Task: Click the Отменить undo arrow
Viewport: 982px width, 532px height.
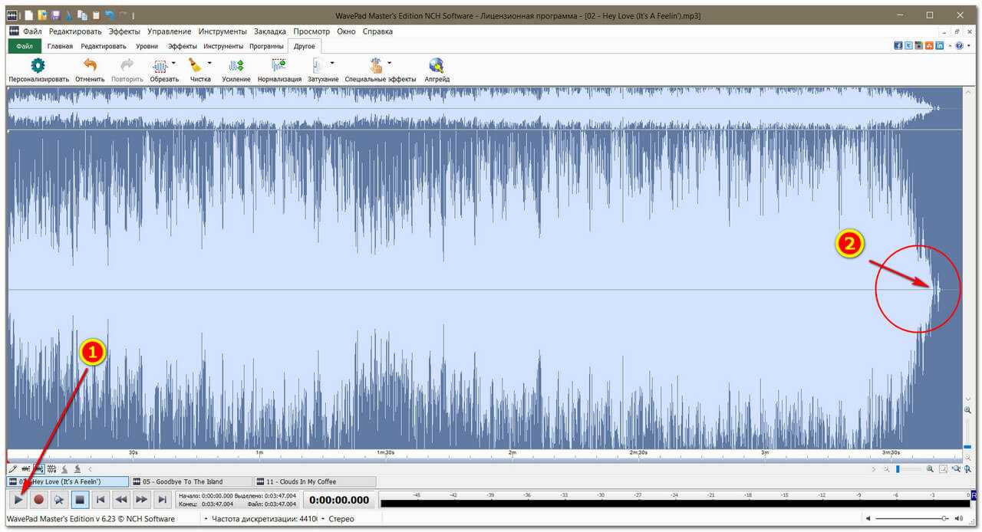Action: (90, 66)
